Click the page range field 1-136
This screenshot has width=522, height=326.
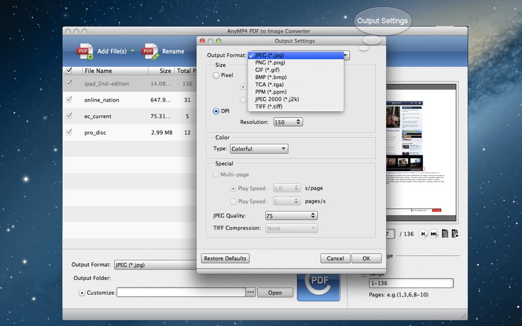click(411, 283)
